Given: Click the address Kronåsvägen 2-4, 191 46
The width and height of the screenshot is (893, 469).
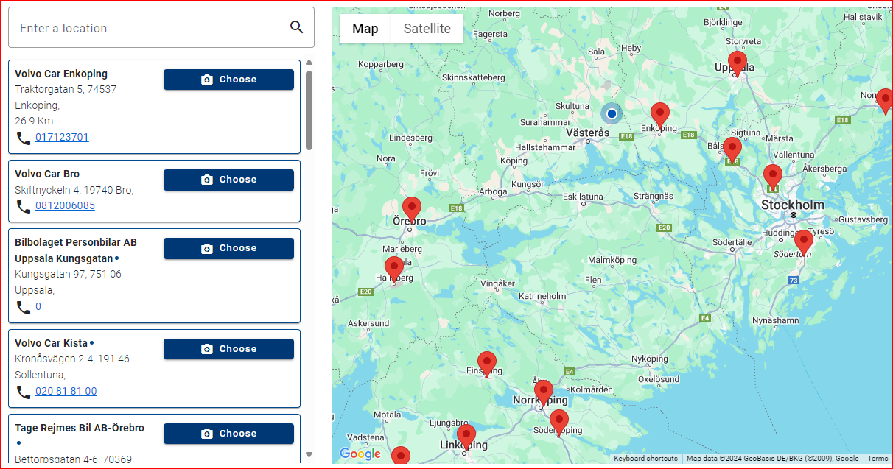Looking at the screenshot, I should click(72, 359).
